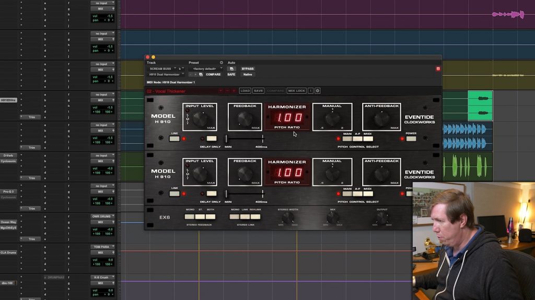Adjust the EX6 MIX knob
The height and width of the screenshot is (300, 535).
[x=332, y=218]
